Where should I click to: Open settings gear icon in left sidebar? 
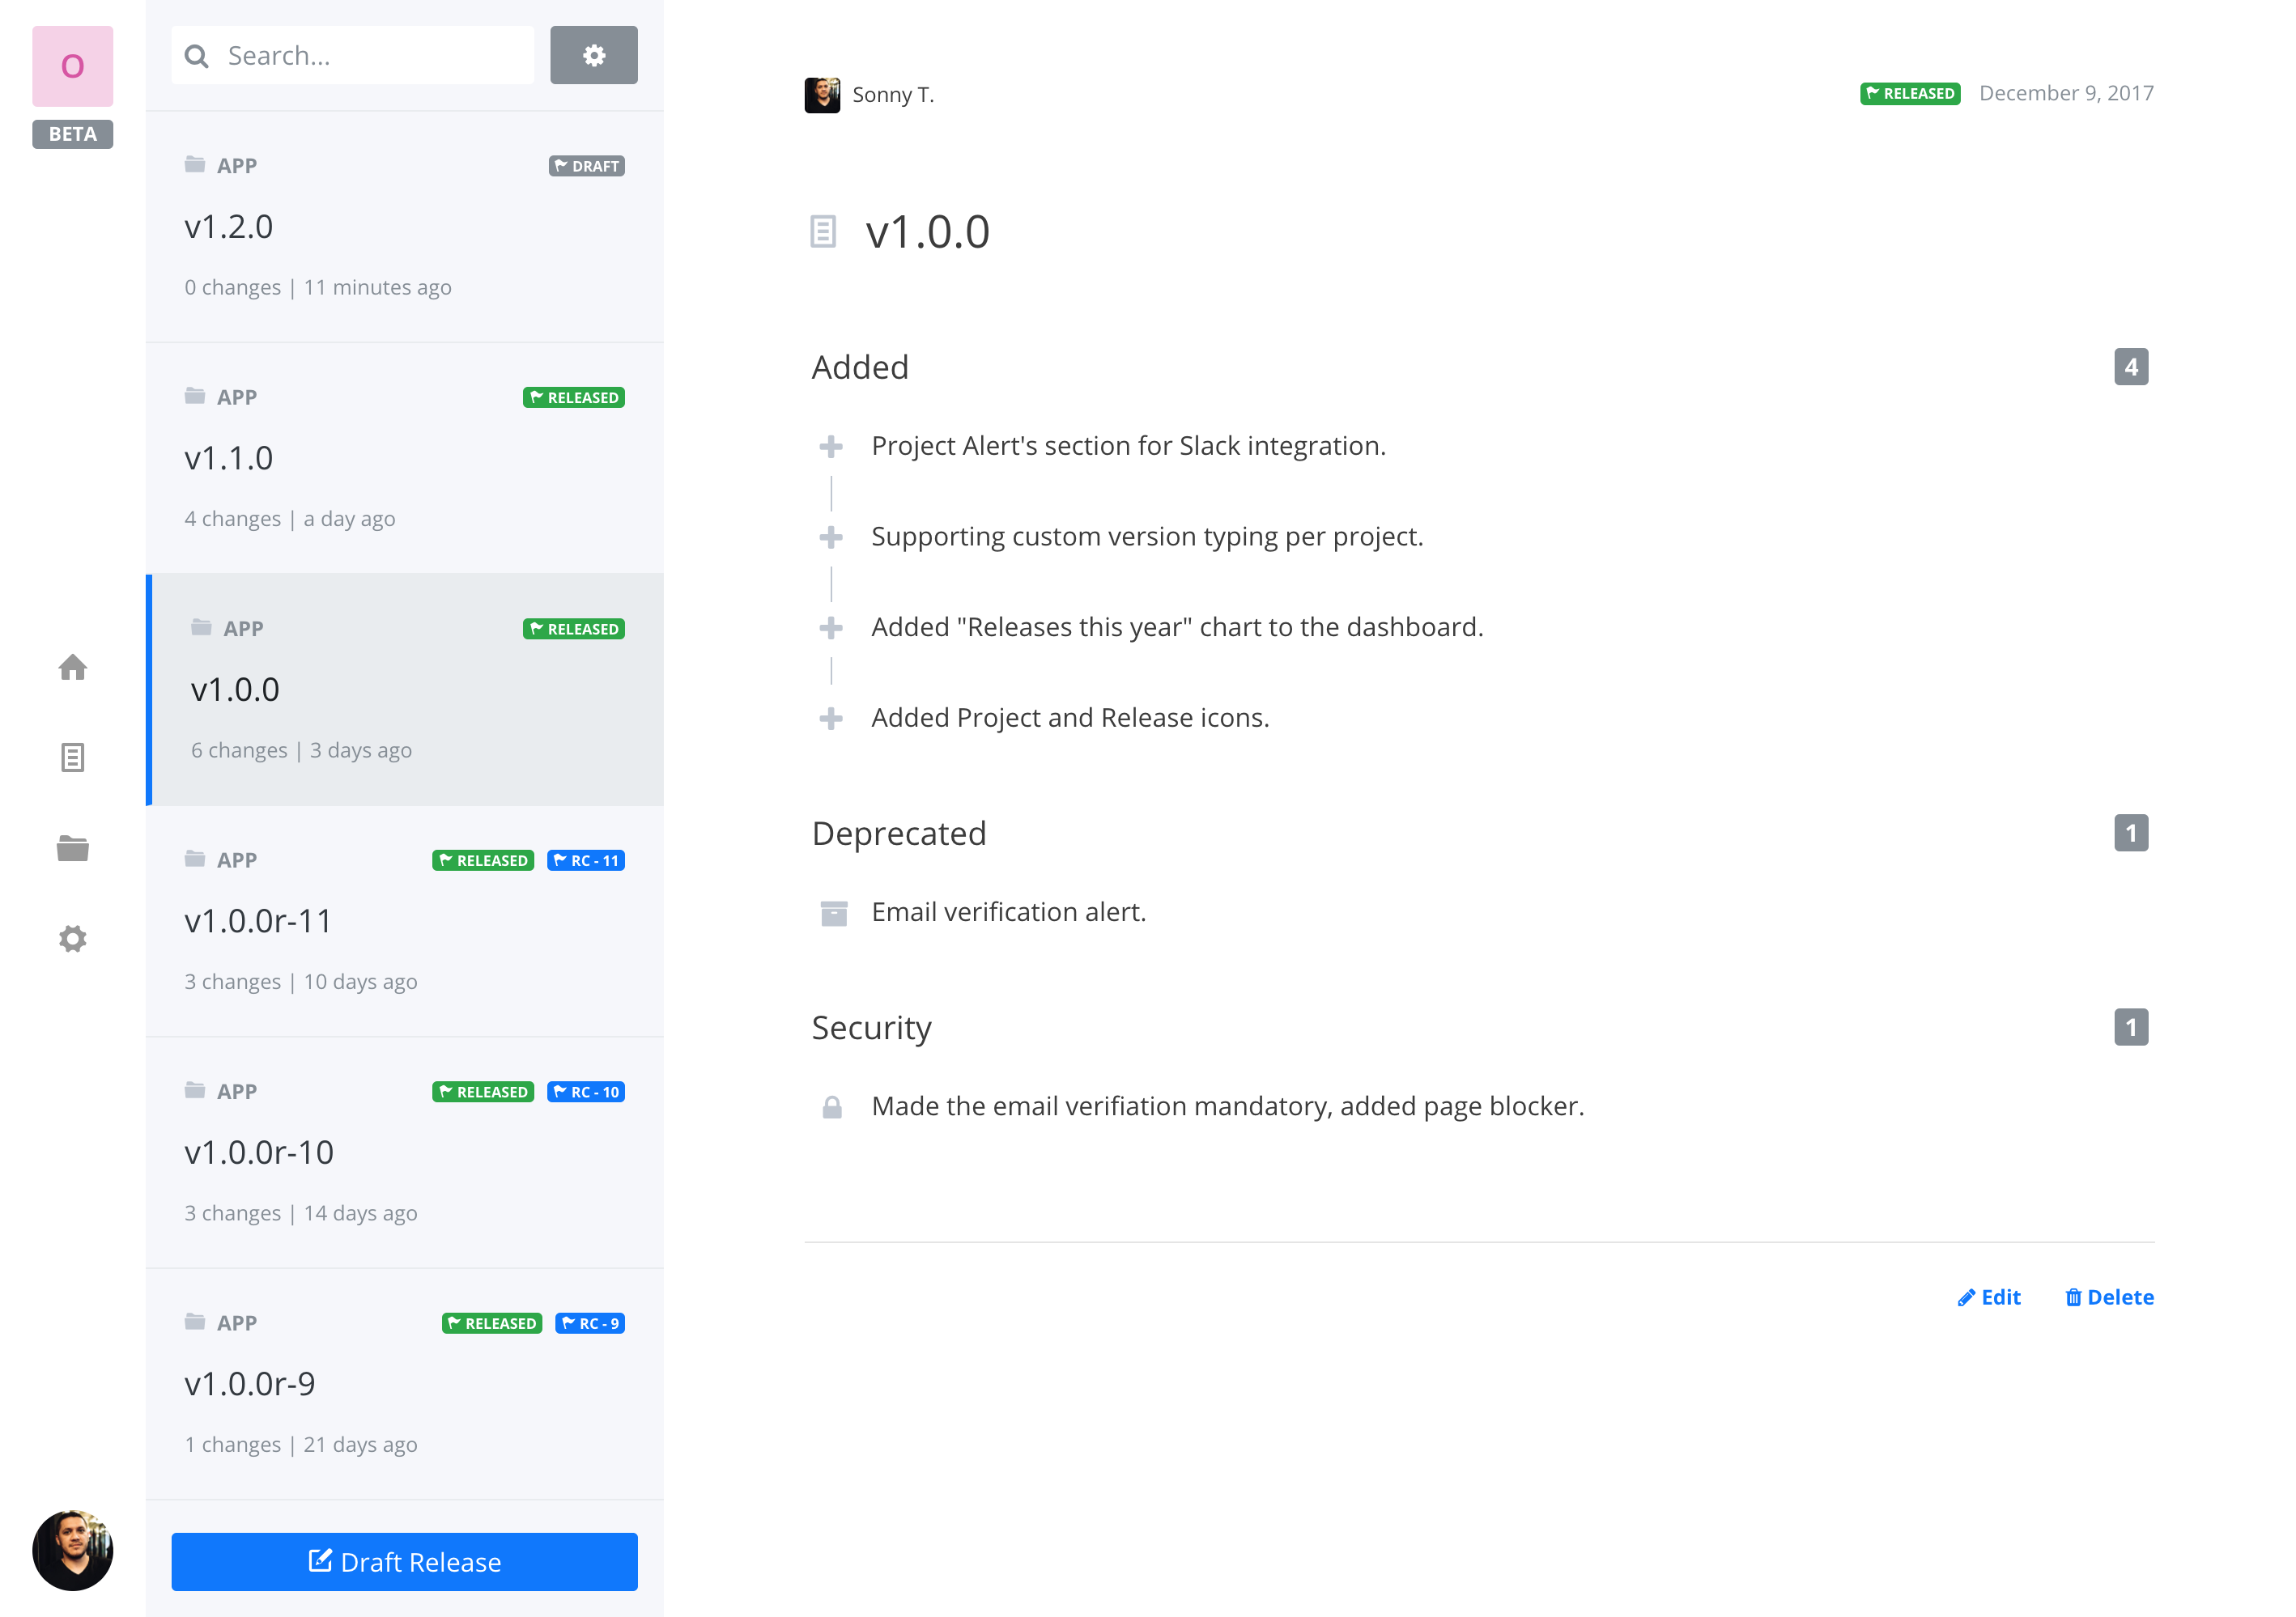[x=72, y=939]
